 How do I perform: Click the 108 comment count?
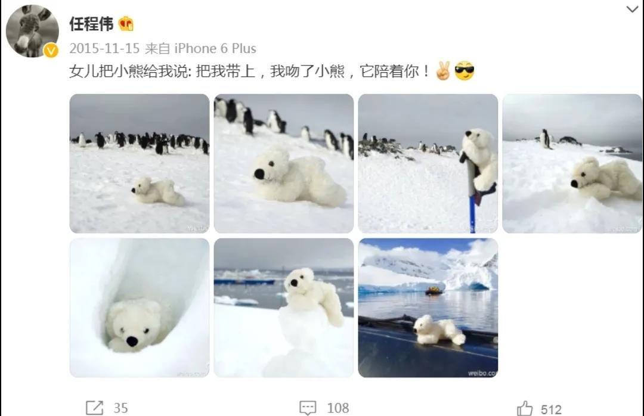click(x=338, y=408)
